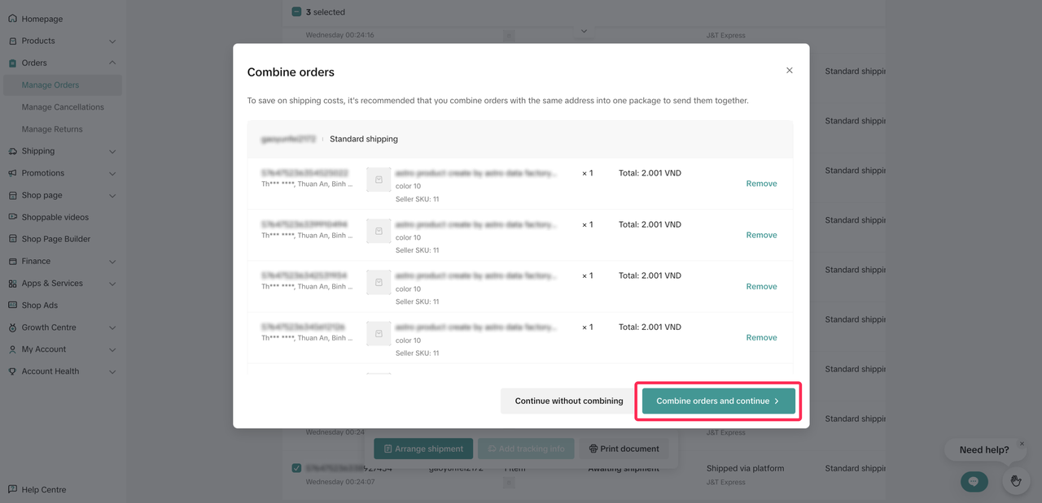The height and width of the screenshot is (503, 1042).
Task: Expand the Products sidebar menu
Action: tap(112, 41)
